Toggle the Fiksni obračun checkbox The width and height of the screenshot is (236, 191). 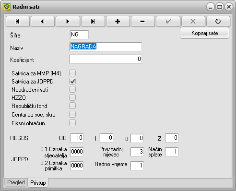click(72, 123)
